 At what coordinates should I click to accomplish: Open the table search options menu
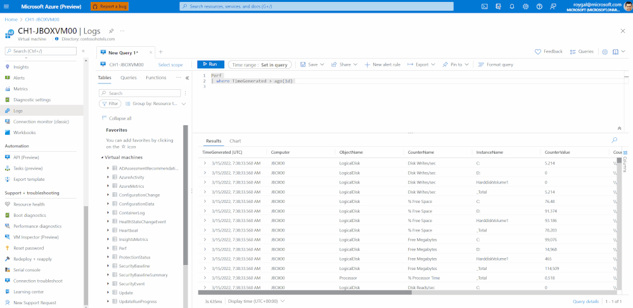185,93
